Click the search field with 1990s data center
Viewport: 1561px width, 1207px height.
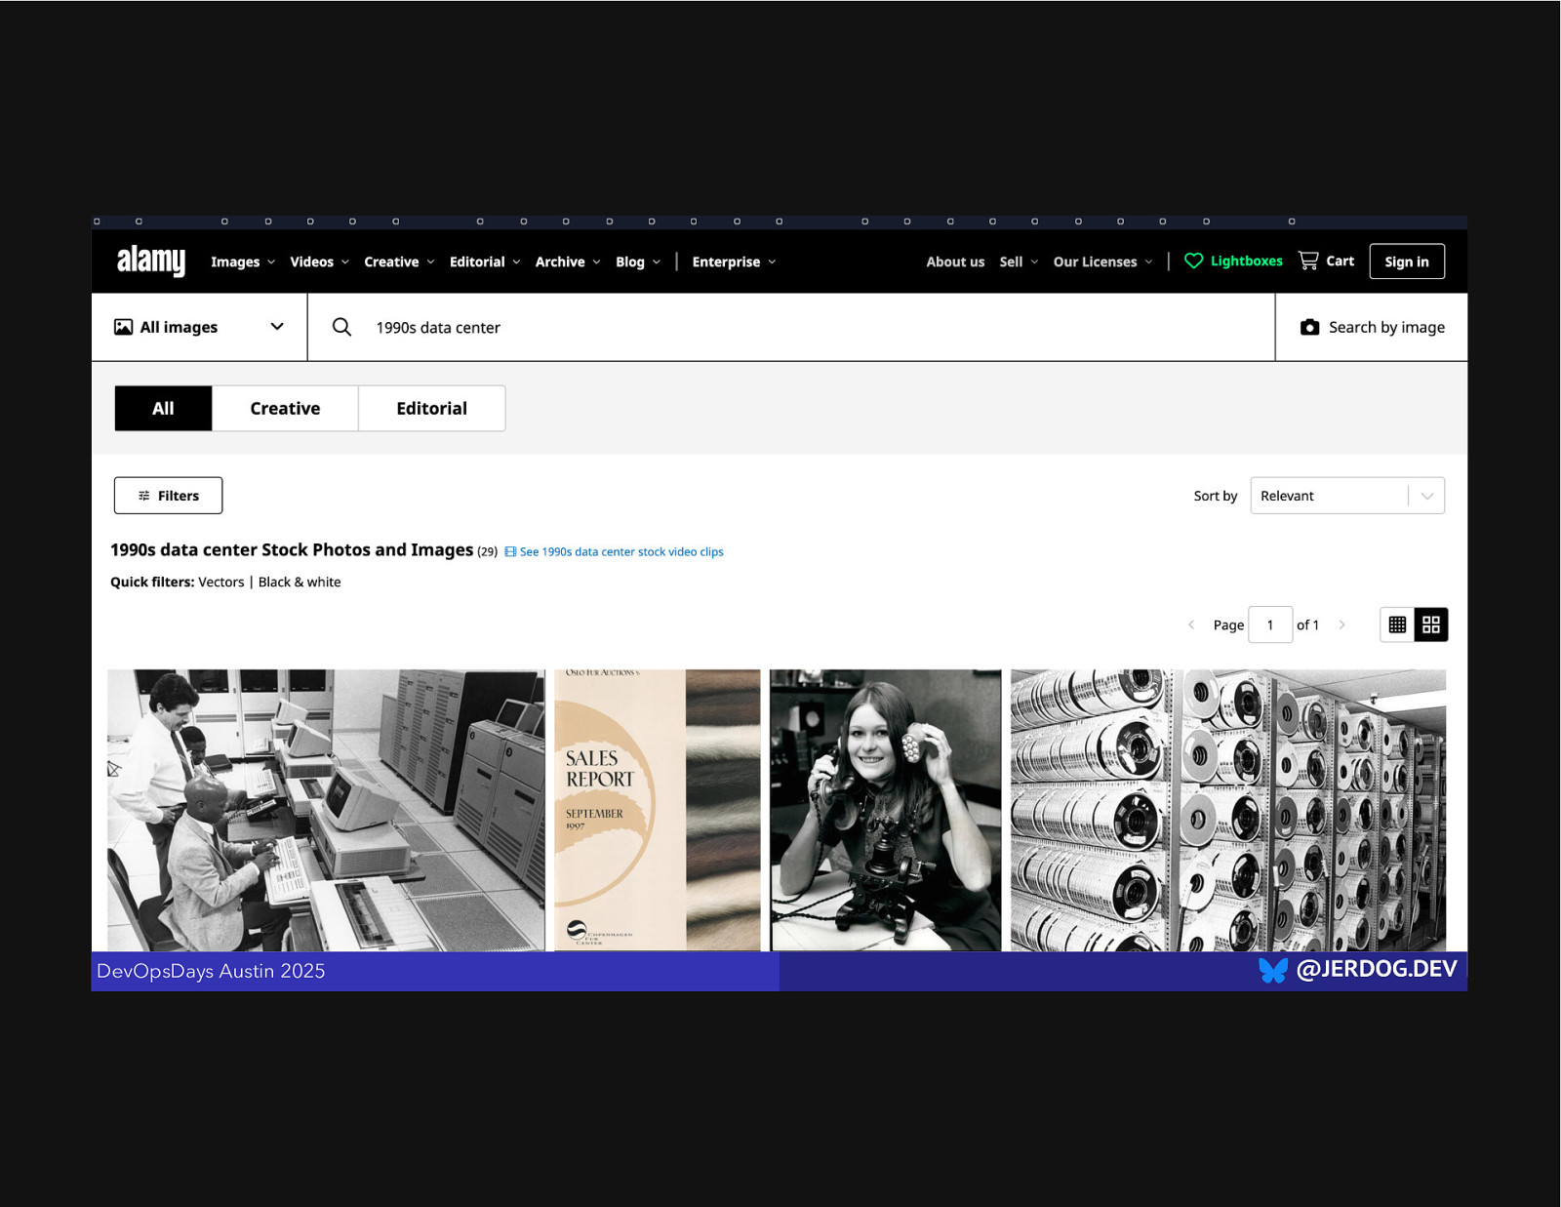[x=791, y=327]
